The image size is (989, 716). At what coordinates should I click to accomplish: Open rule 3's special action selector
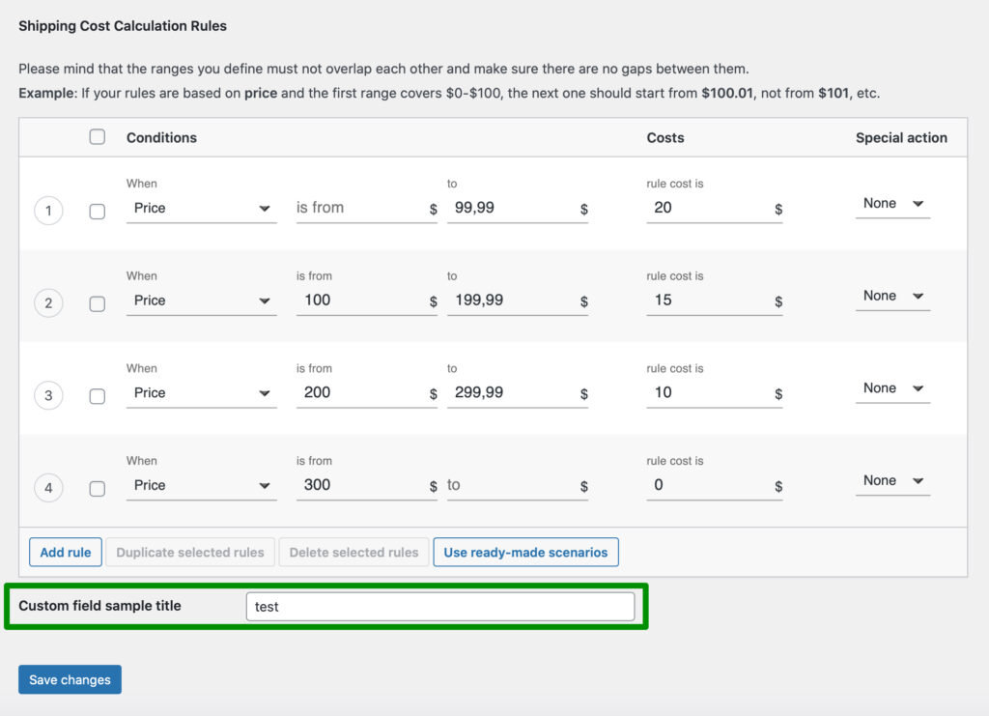(890, 387)
